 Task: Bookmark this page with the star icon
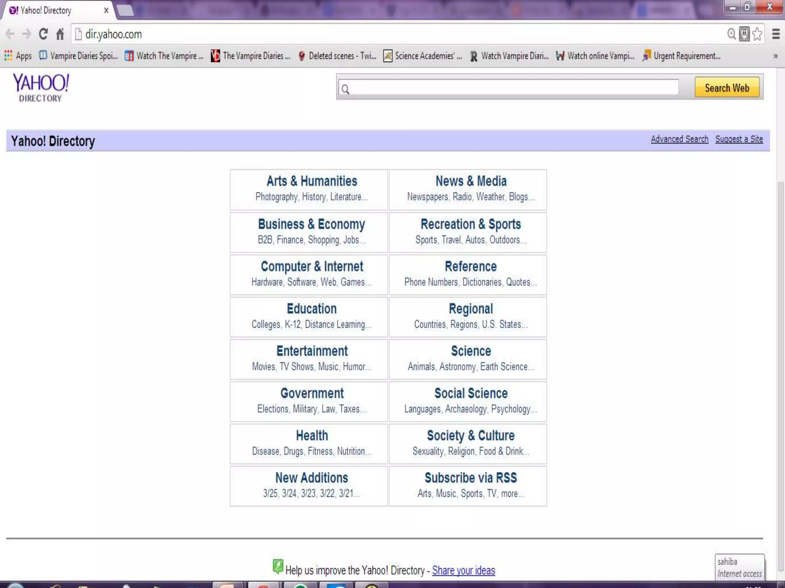tap(757, 34)
